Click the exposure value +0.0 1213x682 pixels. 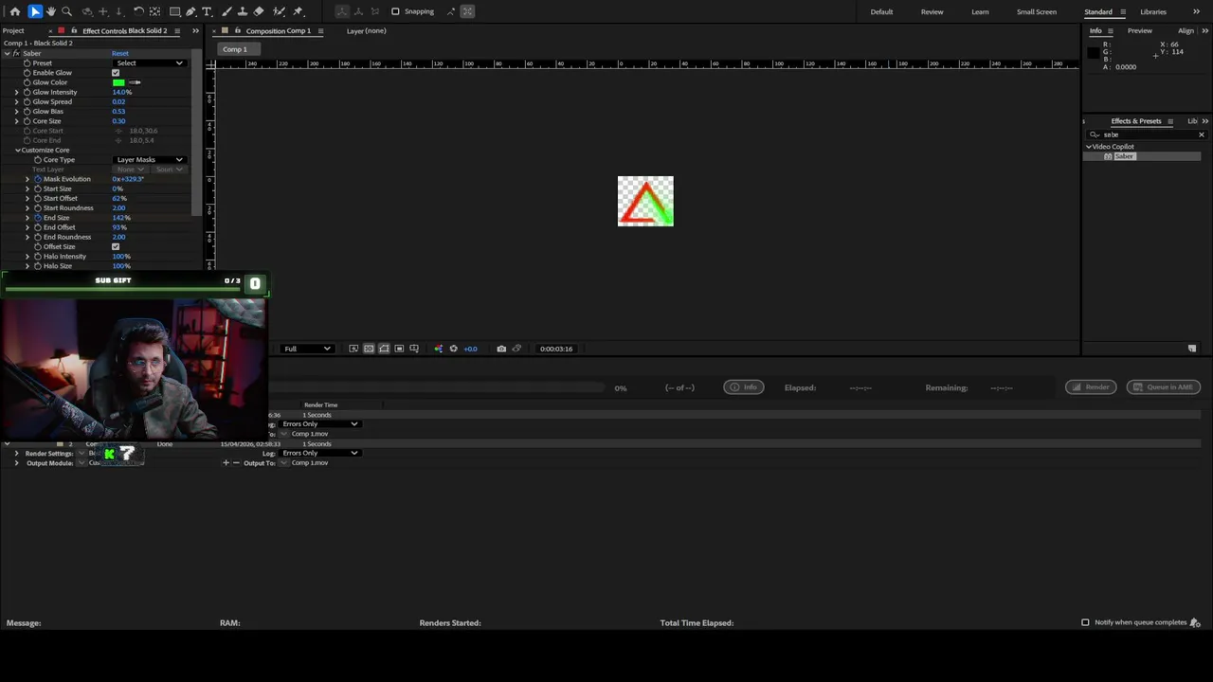[470, 349]
